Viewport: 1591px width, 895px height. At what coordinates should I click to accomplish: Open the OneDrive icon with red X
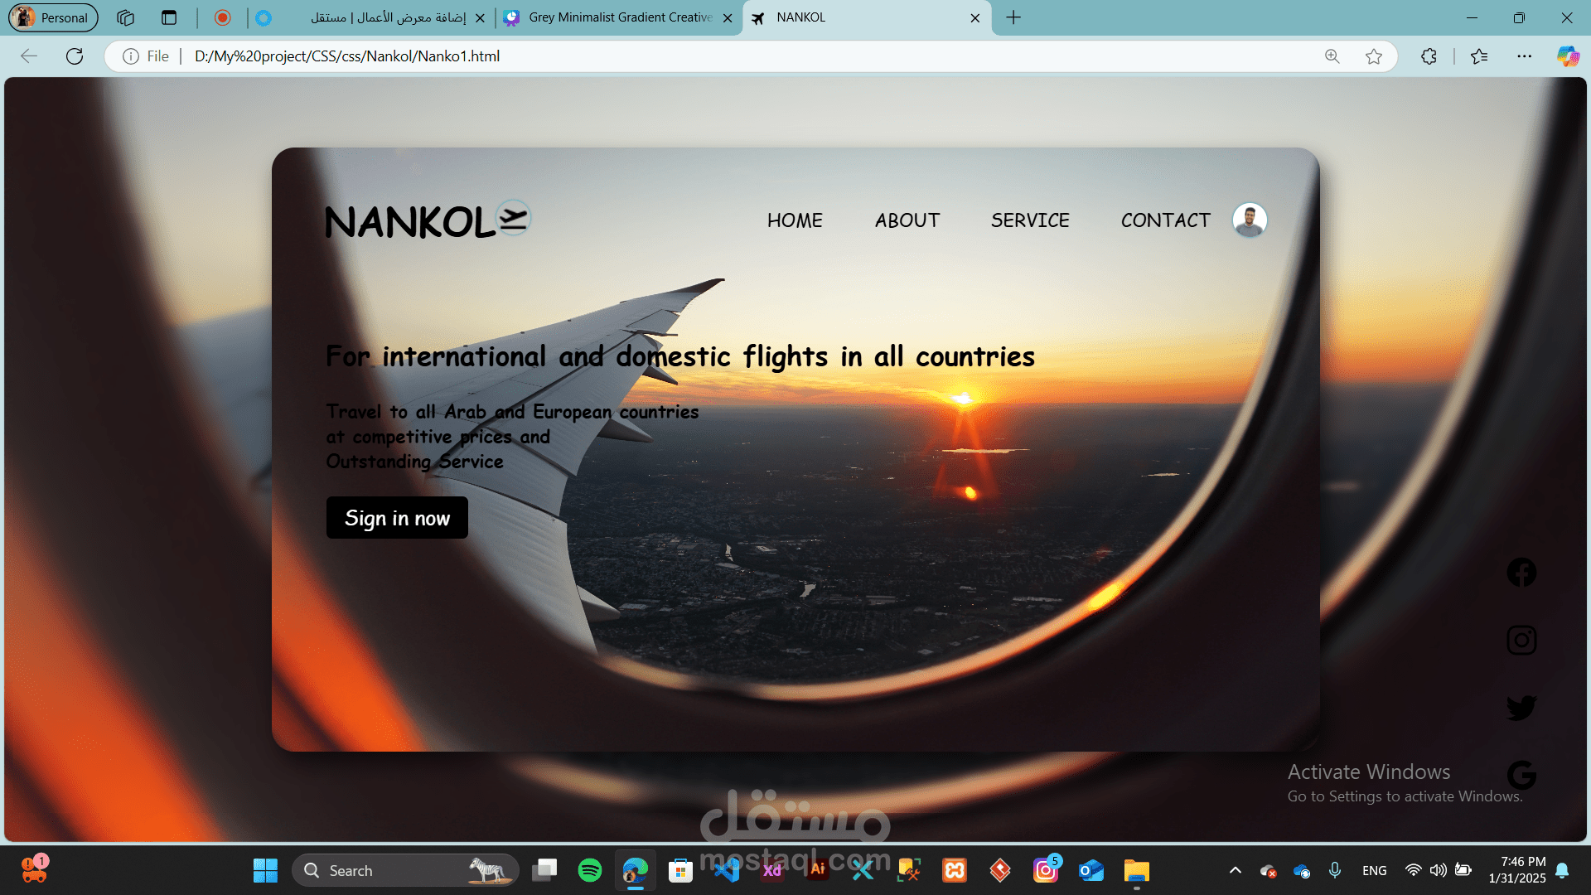point(1268,871)
